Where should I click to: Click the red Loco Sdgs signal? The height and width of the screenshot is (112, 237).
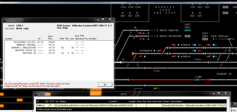228,36
